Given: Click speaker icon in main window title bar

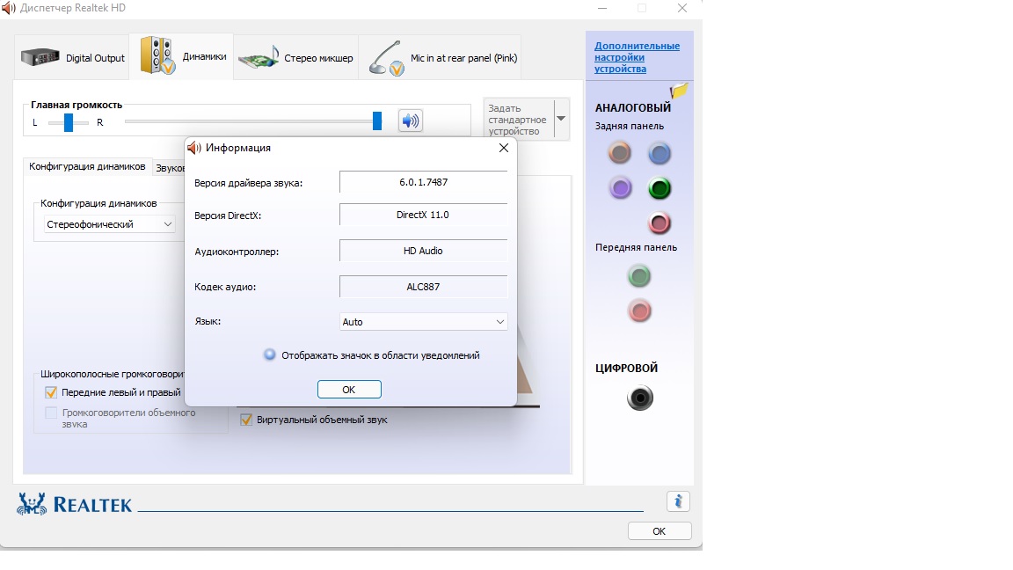Looking at the screenshot, I should 9,8.
